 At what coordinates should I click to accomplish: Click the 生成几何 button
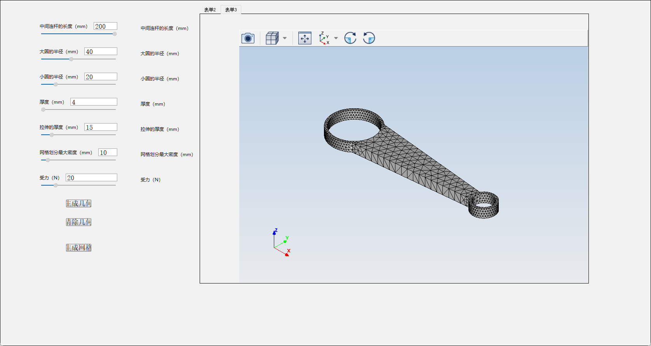[x=78, y=203]
